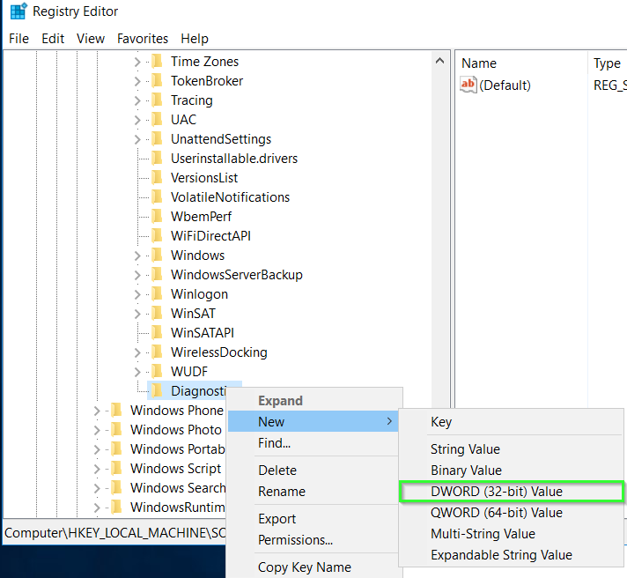
Task: Open the Edit menu
Action: (53, 39)
